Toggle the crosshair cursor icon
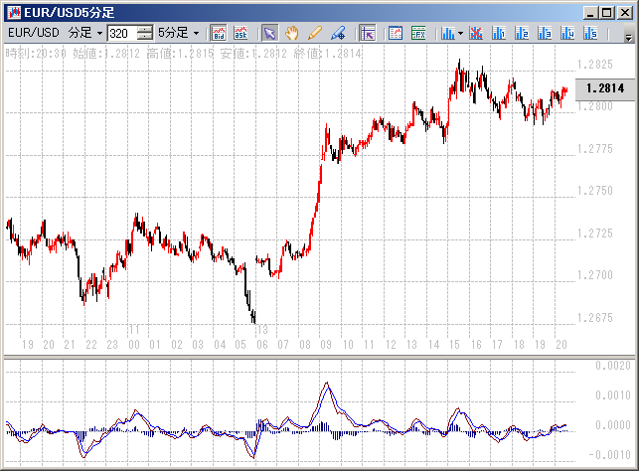Viewport: 639px width, 471px height. click(368, 33)
